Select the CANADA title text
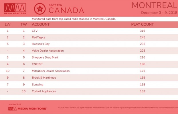The width and height of the screenshot is (178, 114). point(66,10)
